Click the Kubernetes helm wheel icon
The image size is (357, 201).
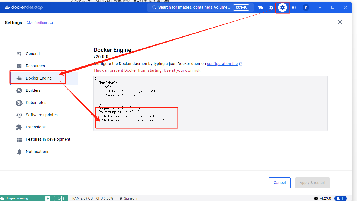[x=19, y=103]
